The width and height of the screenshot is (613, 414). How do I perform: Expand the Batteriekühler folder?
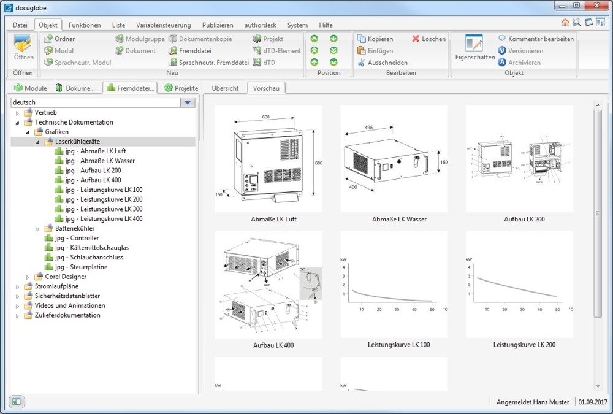(37, 229)
